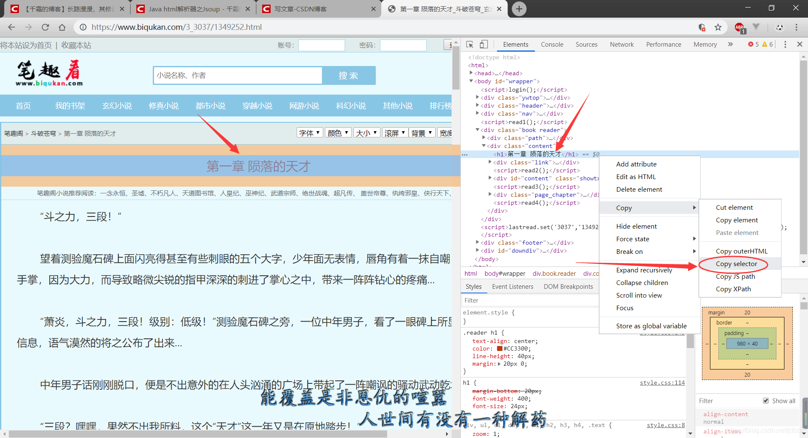Open the 玄幻小说 nav link
This screenshot has height=438, width=808.
click(117, 106)
